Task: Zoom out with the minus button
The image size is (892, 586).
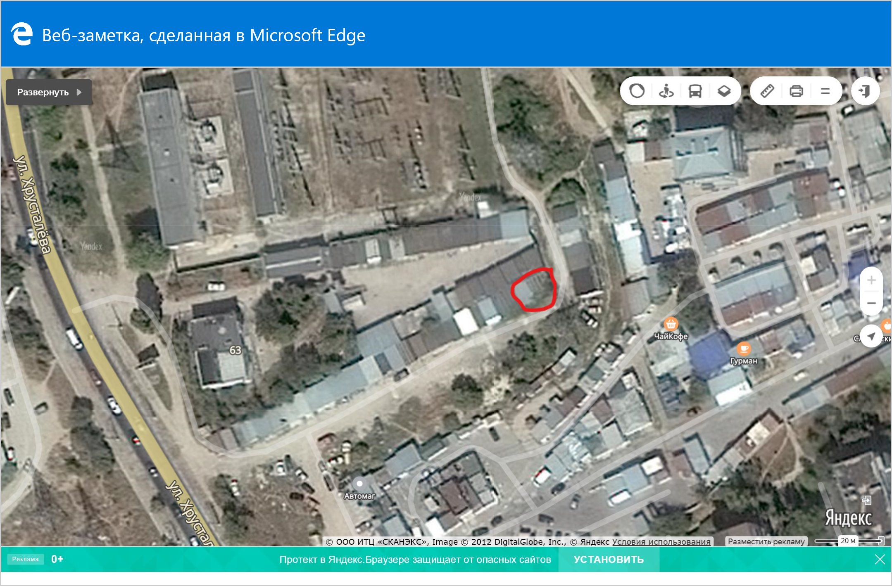Action: (x=871, y=304)
